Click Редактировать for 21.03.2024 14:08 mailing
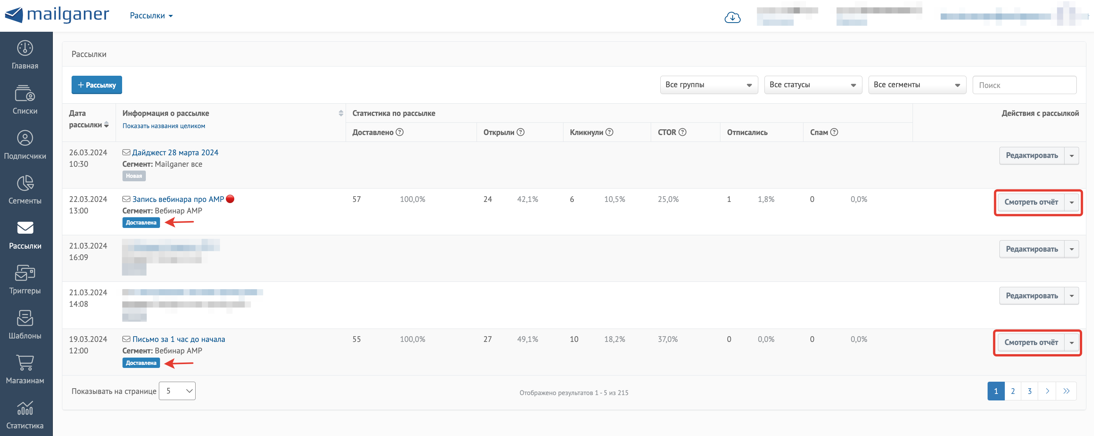1094x436 pixels. pyautogui.click(x=1032, y=296)
